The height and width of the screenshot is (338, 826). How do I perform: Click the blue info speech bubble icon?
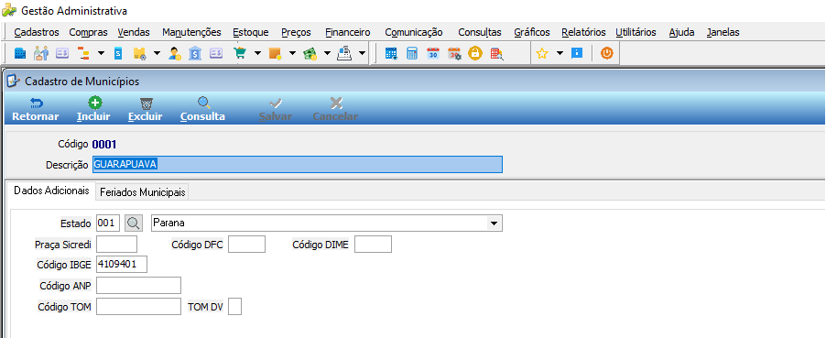click(577, 53)
